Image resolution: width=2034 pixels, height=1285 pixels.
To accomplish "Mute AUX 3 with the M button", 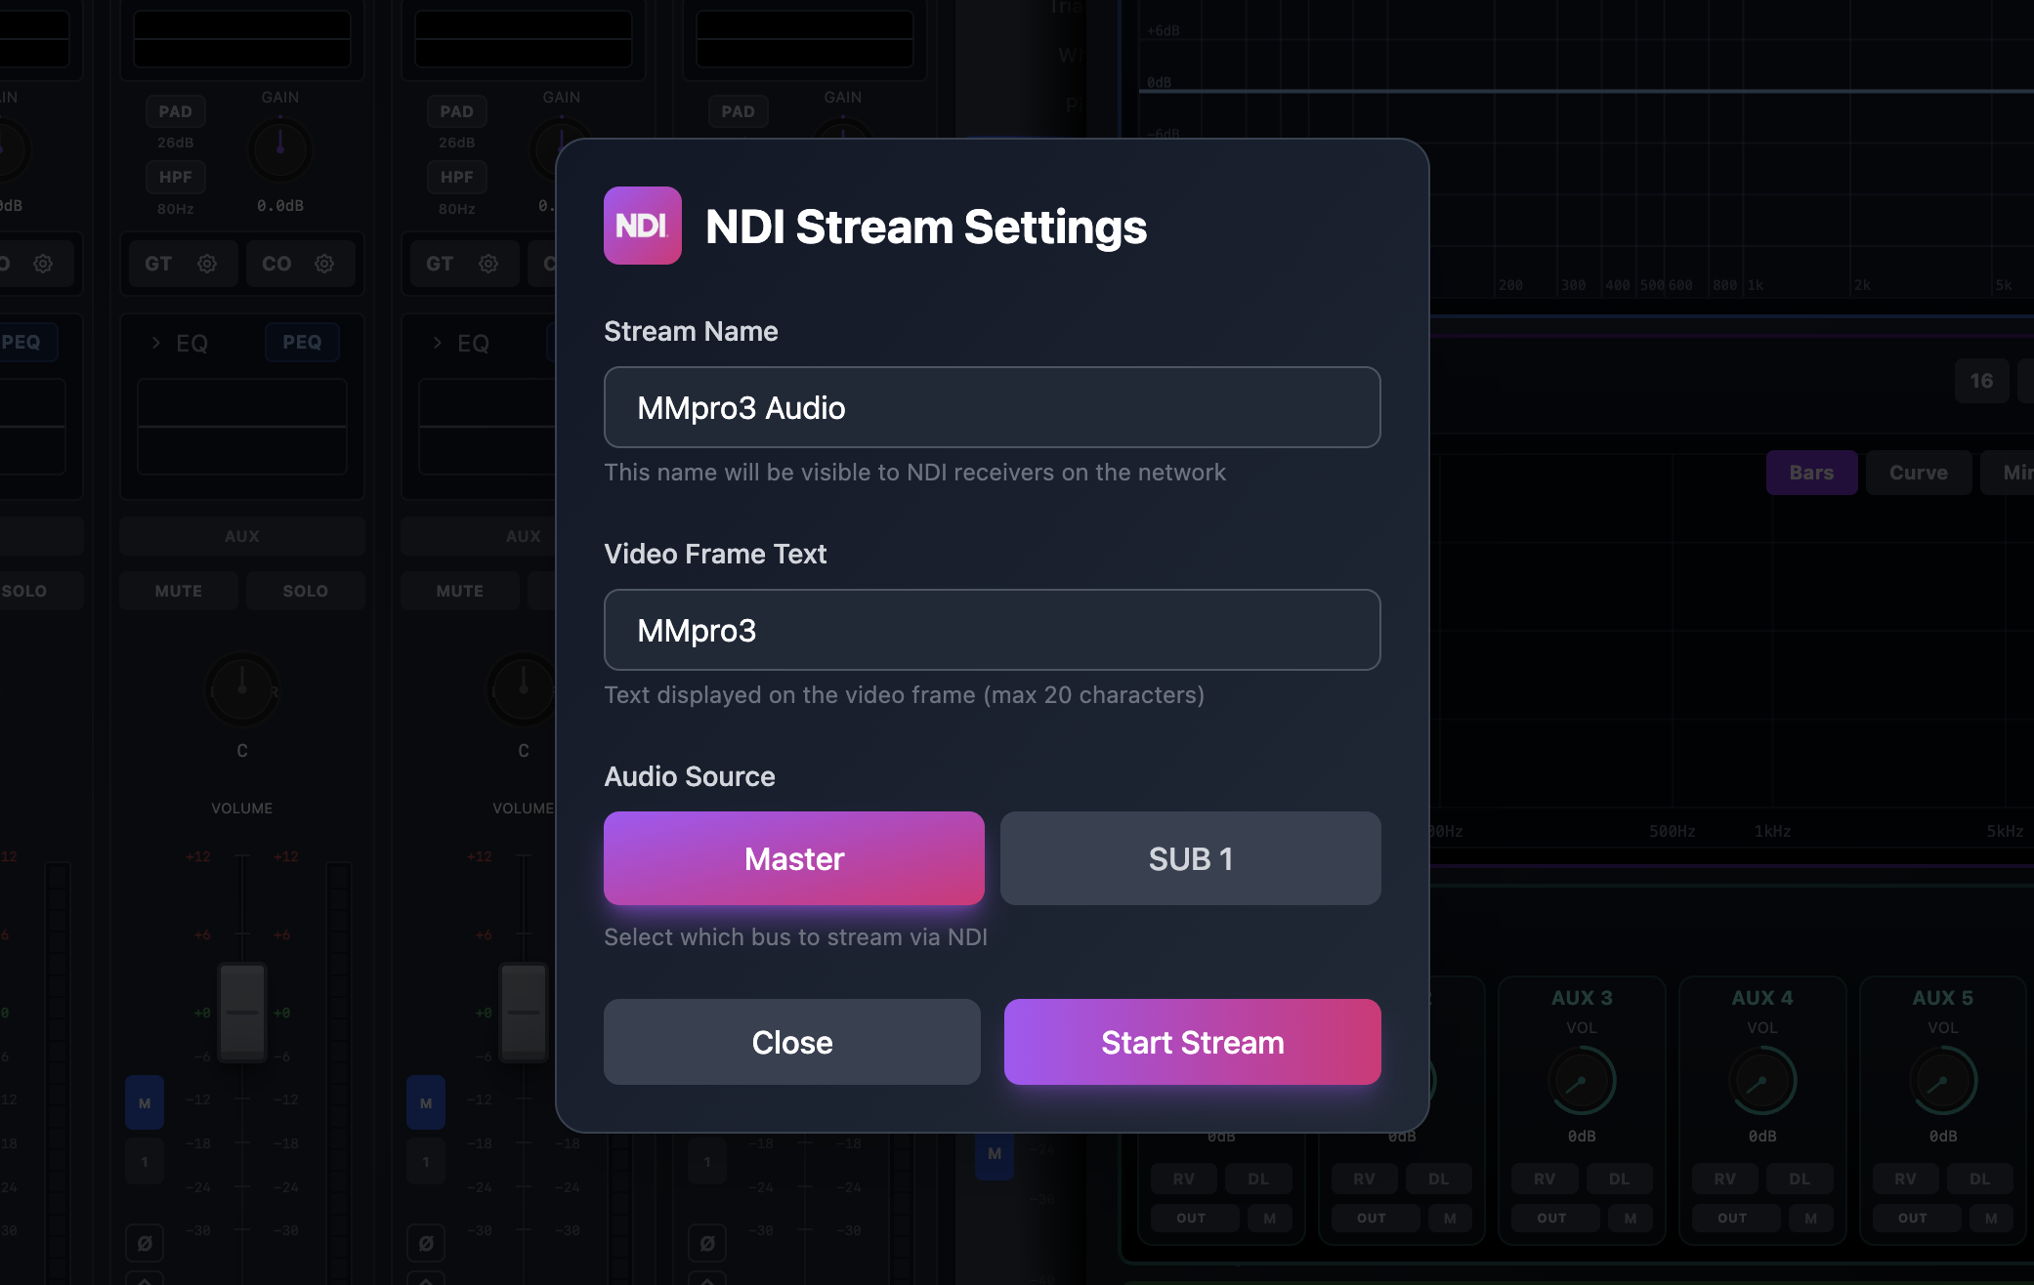I will point(1630,1218).
